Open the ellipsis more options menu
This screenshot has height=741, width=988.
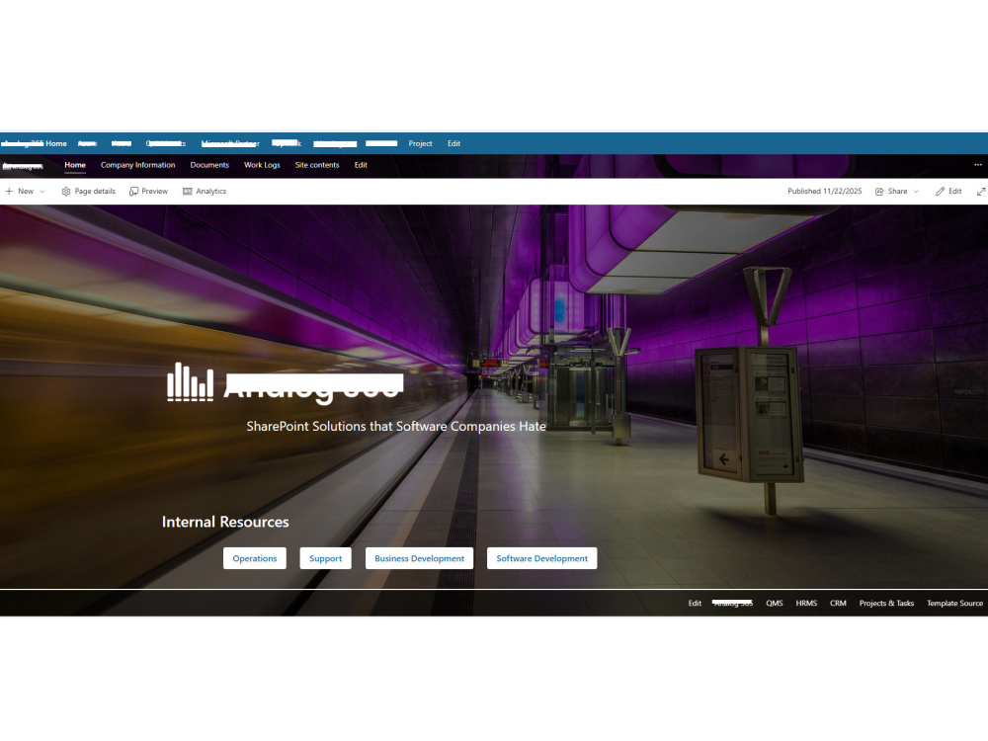(978, 164)
